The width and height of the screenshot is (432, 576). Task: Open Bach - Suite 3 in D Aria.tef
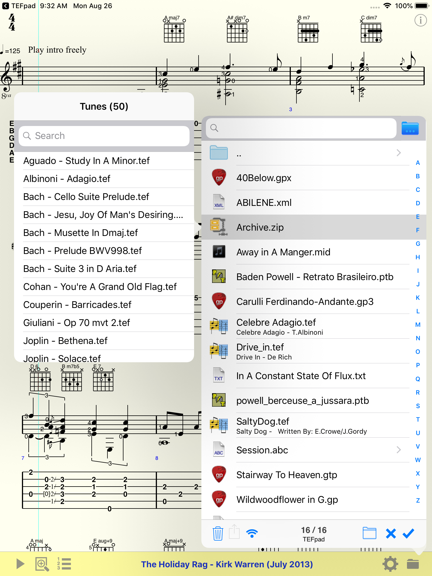(104, 269)
